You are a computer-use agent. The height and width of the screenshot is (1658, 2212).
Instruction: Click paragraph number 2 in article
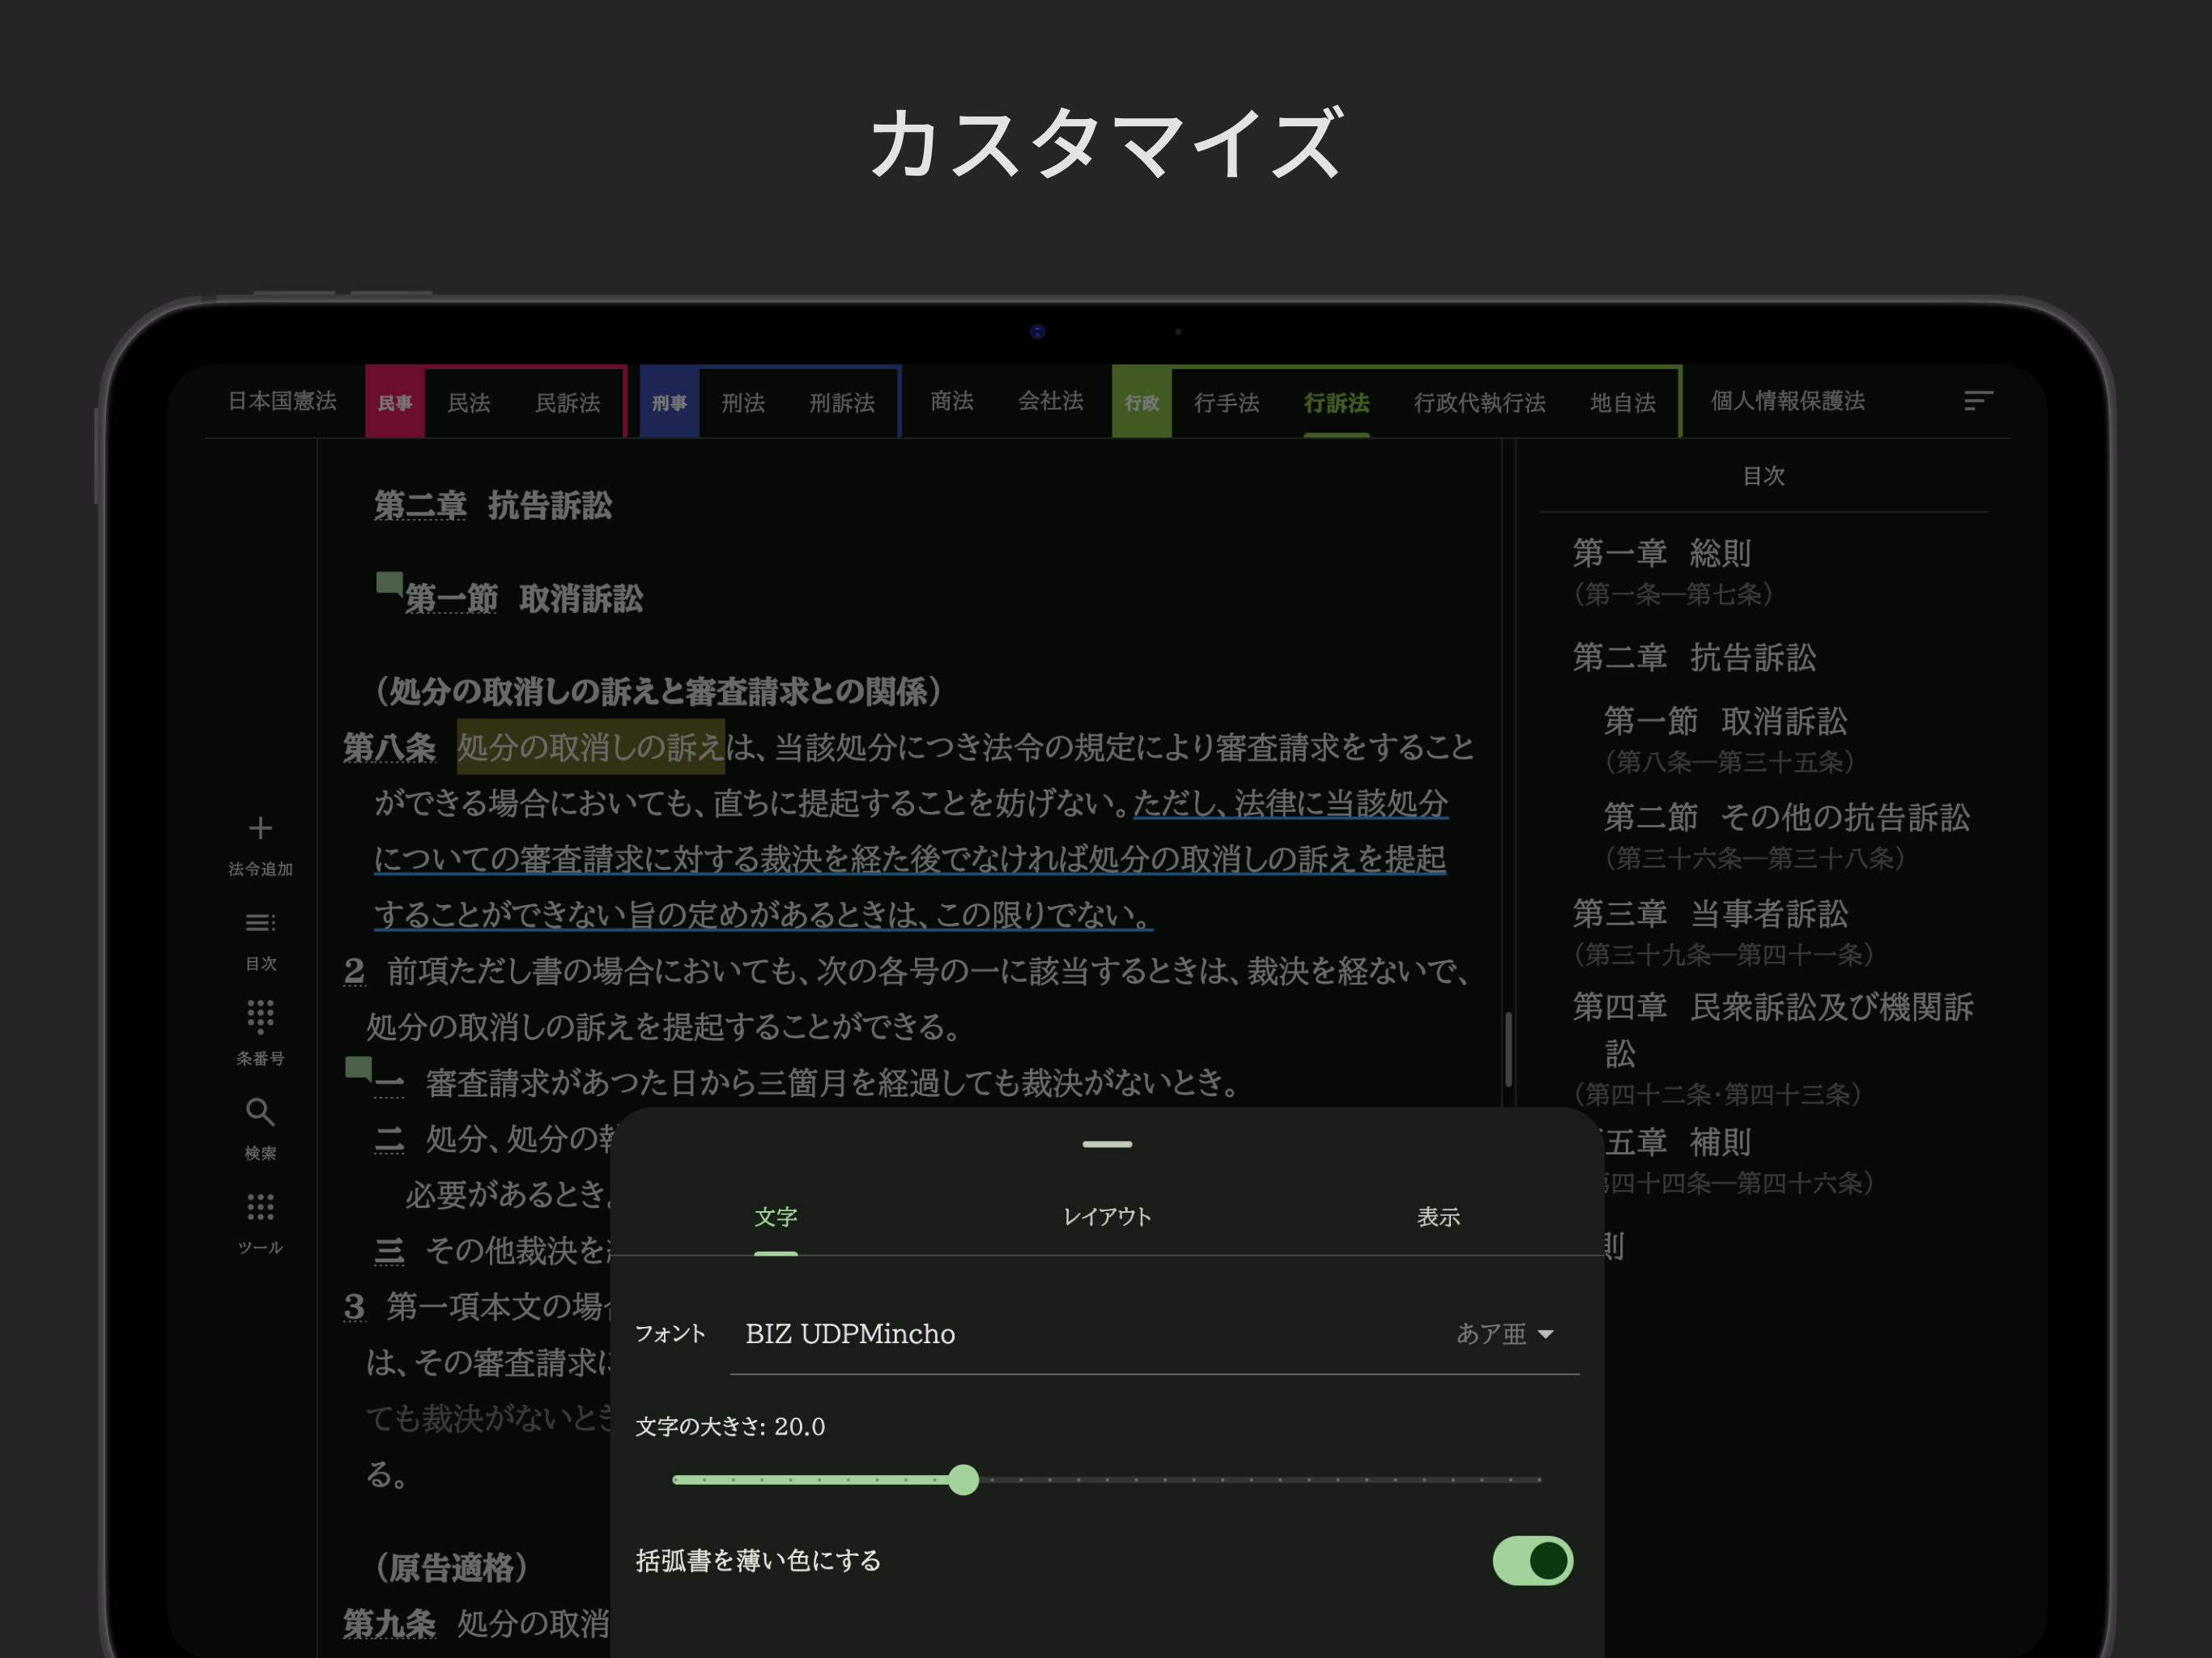pos(354,971)
